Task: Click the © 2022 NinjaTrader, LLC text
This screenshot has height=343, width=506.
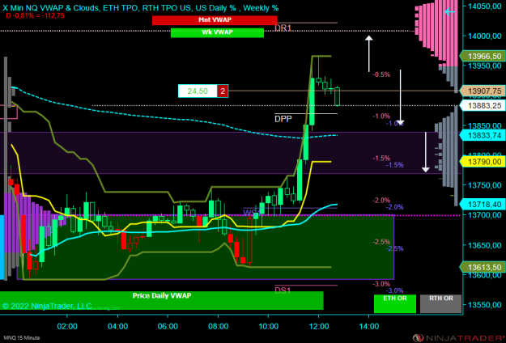Action: [x=47, y=306]
